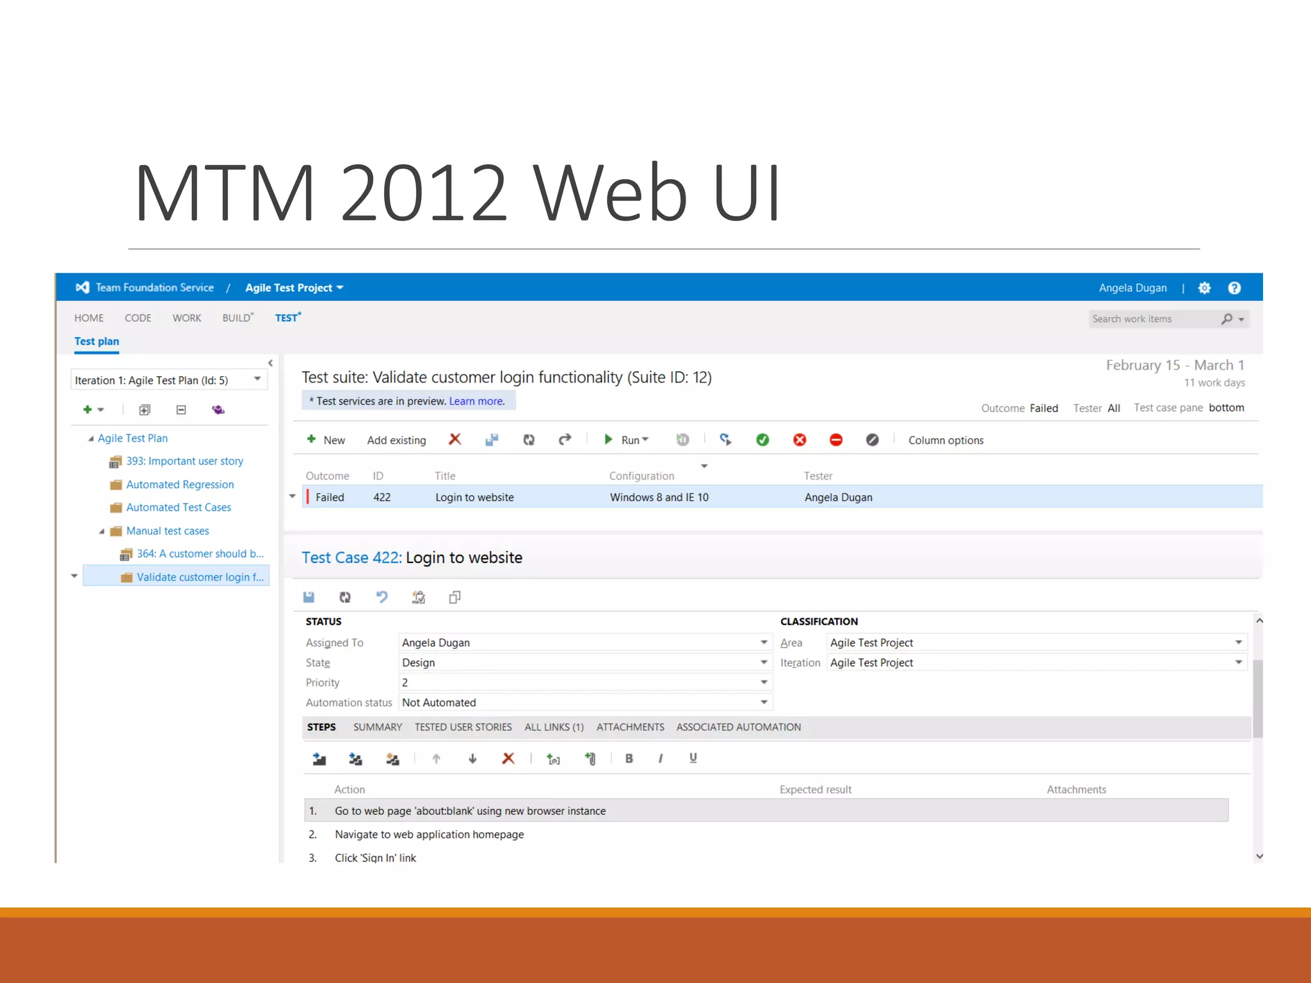The width and height of the screenshot is (1311, 983).
Task: Select Automated Test Cases suite
Action: pos(179,507)
